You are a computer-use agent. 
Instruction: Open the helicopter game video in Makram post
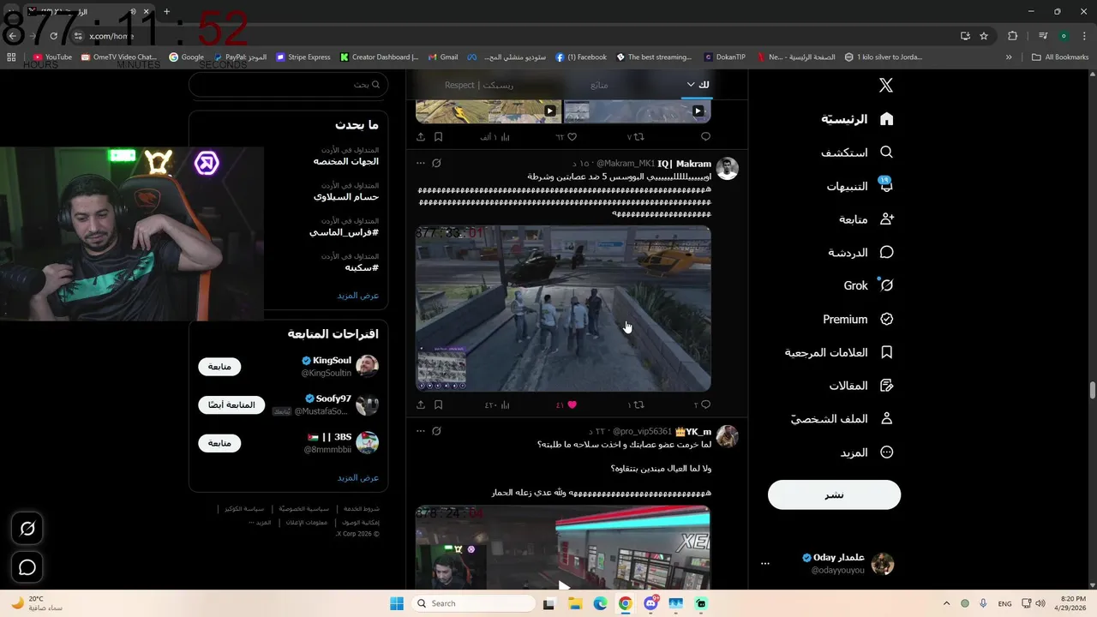click(x=563, y=308)
